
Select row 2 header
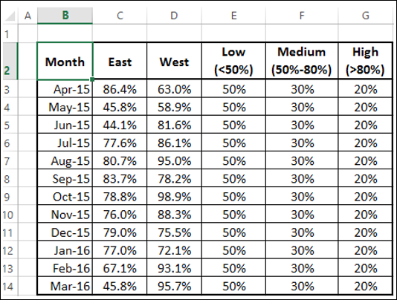pyautogui.click(x=10, y=61)
